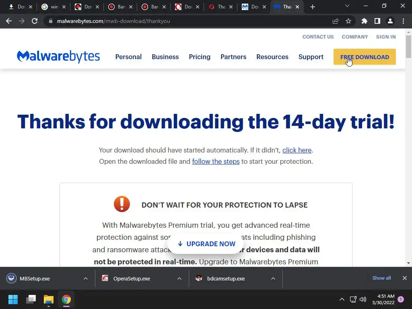The width and height of the screenshot is (412, 309).
Task: Open the CONTACT US link
Action: click(x=318, y=37)
